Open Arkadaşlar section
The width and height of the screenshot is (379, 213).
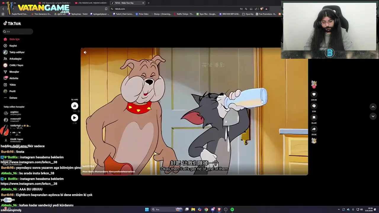coord(12,59)
